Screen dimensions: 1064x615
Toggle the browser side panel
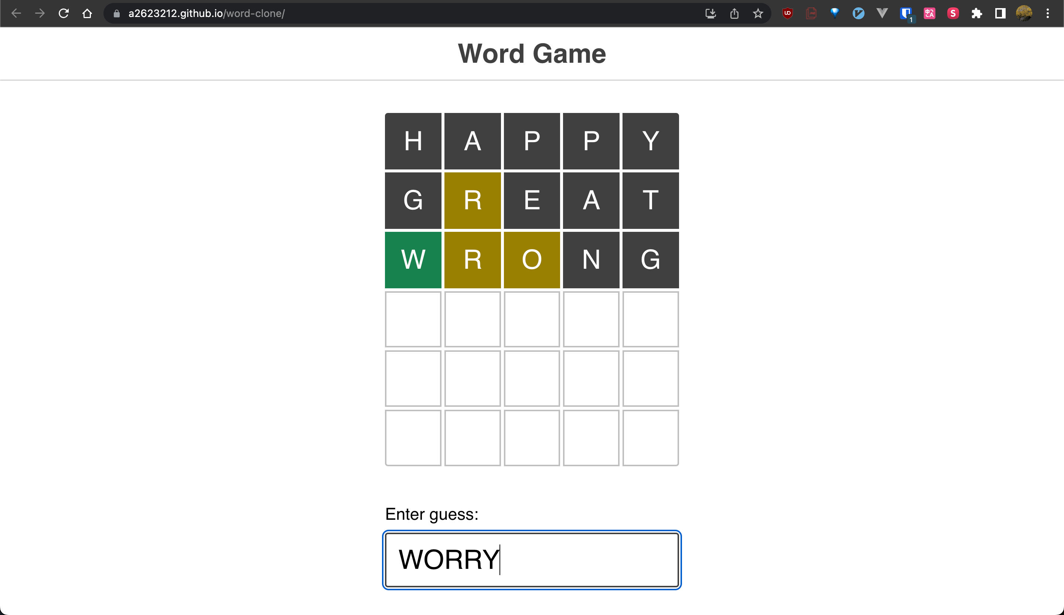[1000, 14]
